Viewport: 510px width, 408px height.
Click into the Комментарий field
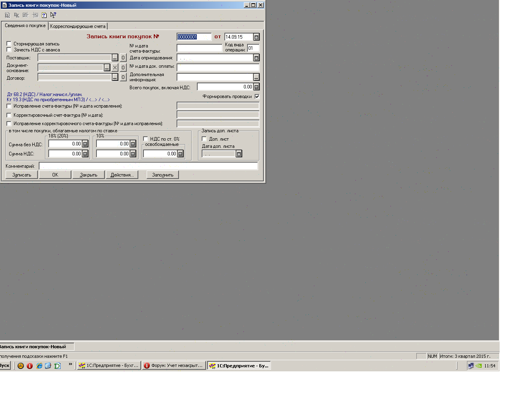click(148, 166)
